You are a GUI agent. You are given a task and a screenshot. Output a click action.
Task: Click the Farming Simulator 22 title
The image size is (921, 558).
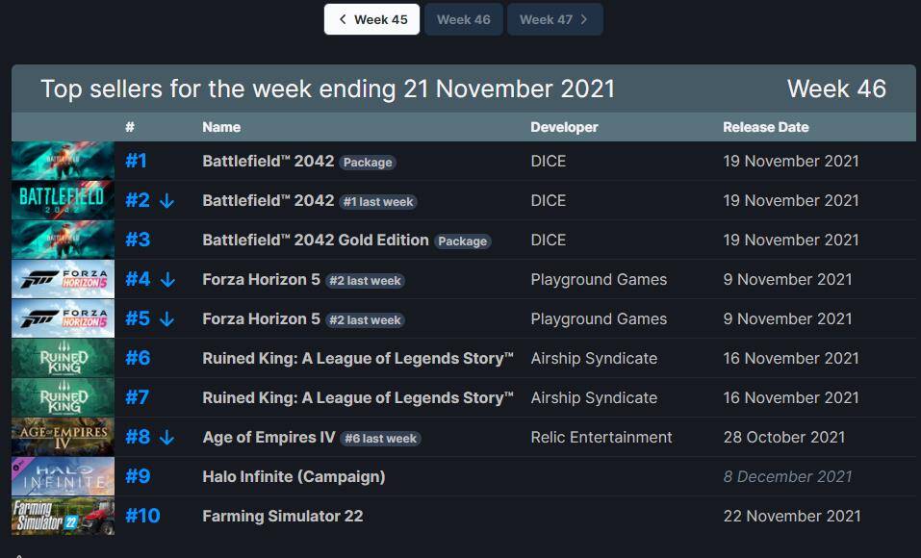click(282, 516)
